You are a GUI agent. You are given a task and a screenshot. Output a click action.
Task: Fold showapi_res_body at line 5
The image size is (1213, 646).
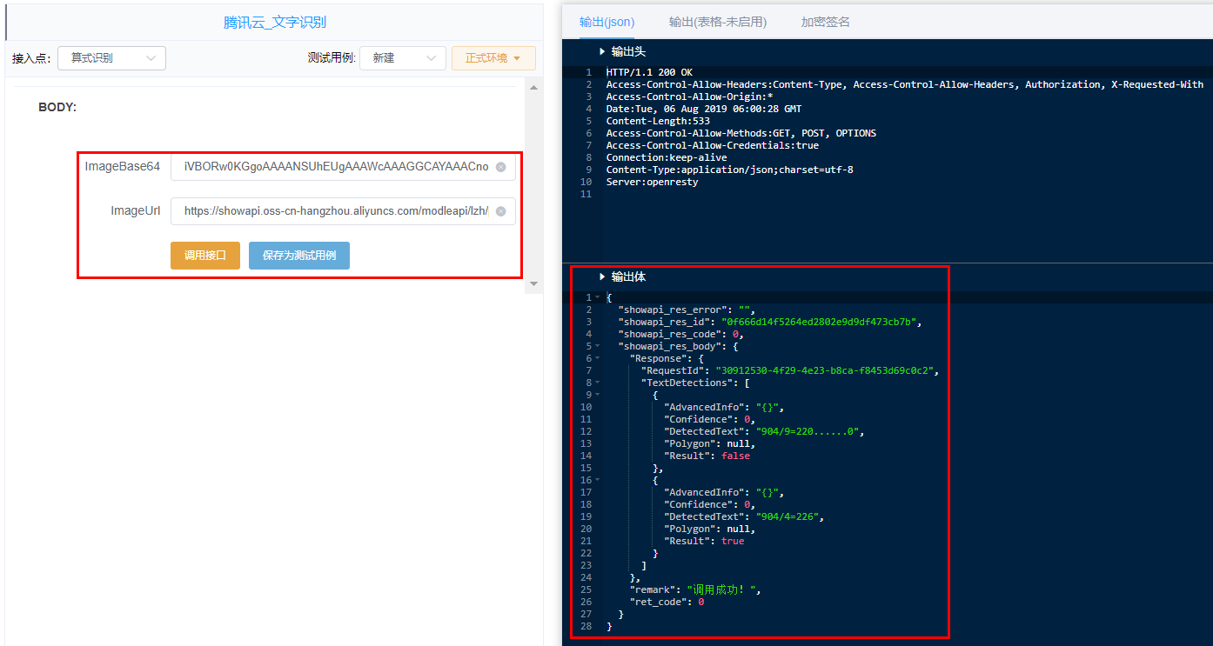coord(597,346)
